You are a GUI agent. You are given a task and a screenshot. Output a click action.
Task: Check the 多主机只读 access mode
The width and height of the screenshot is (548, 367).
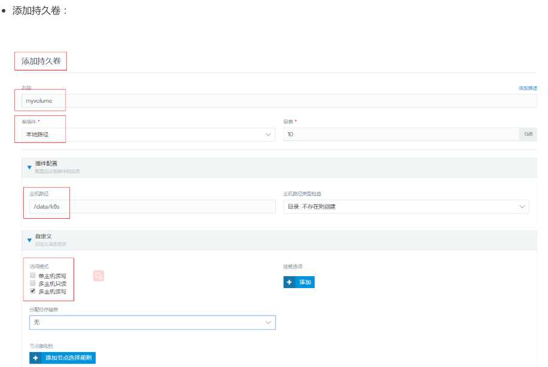33,283
